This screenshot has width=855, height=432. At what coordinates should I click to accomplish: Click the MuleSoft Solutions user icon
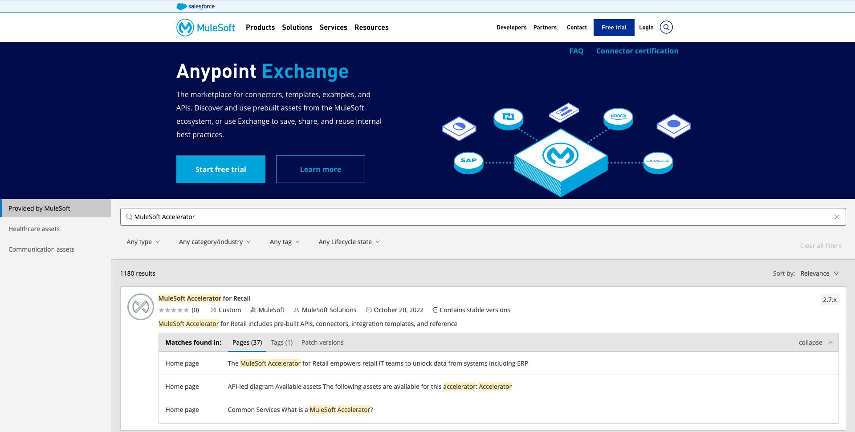[296, 310]
